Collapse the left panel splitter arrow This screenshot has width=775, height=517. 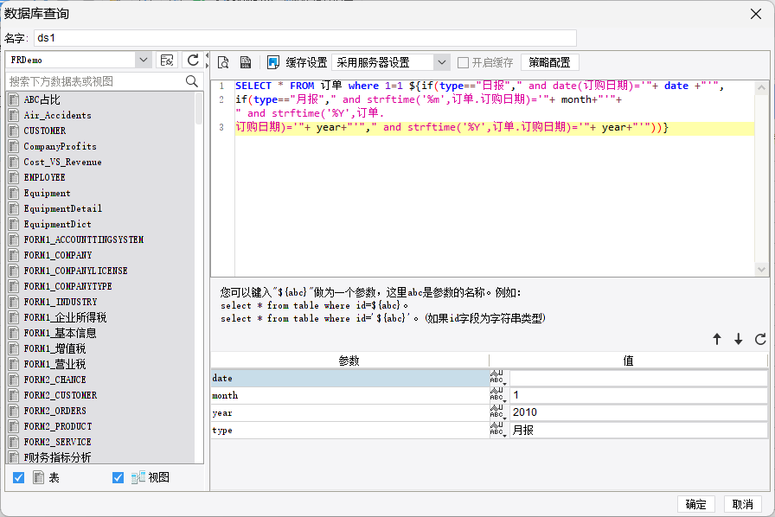click(207, 55)
